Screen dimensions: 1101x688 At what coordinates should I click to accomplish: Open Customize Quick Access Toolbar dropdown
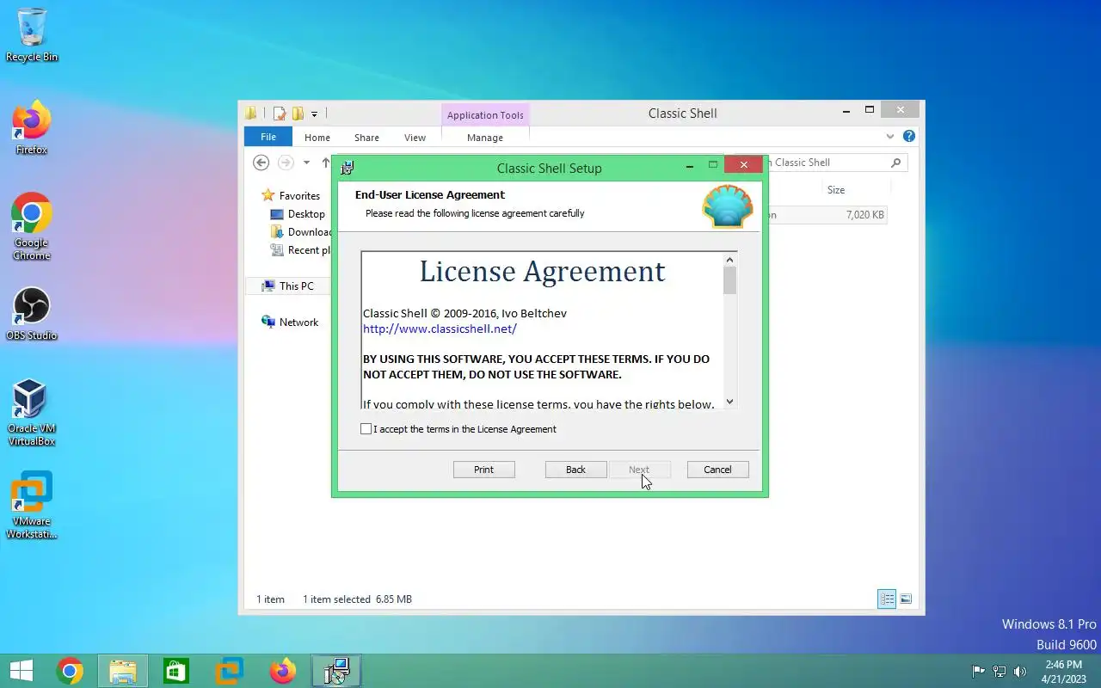(314, 114)
